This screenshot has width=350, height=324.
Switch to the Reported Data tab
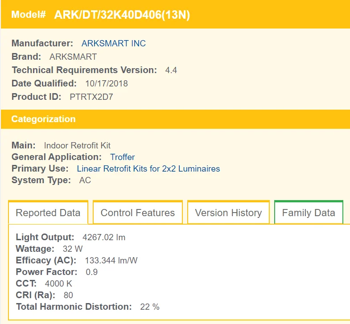[x=48, y=213]
